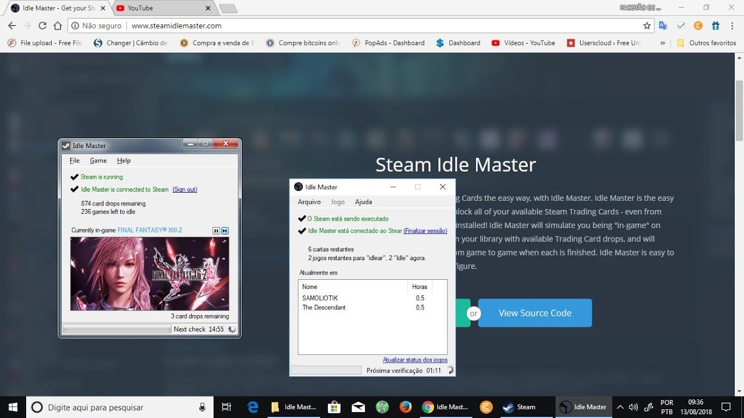
Task: Open the Arquivo menu
Action: tap(309, 202)
